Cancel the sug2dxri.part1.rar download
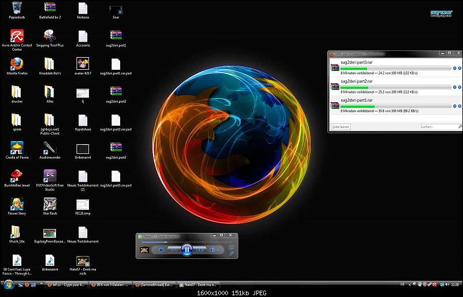Image resolution: width=463 pixels, height=297 pixels. pos(460,106)
